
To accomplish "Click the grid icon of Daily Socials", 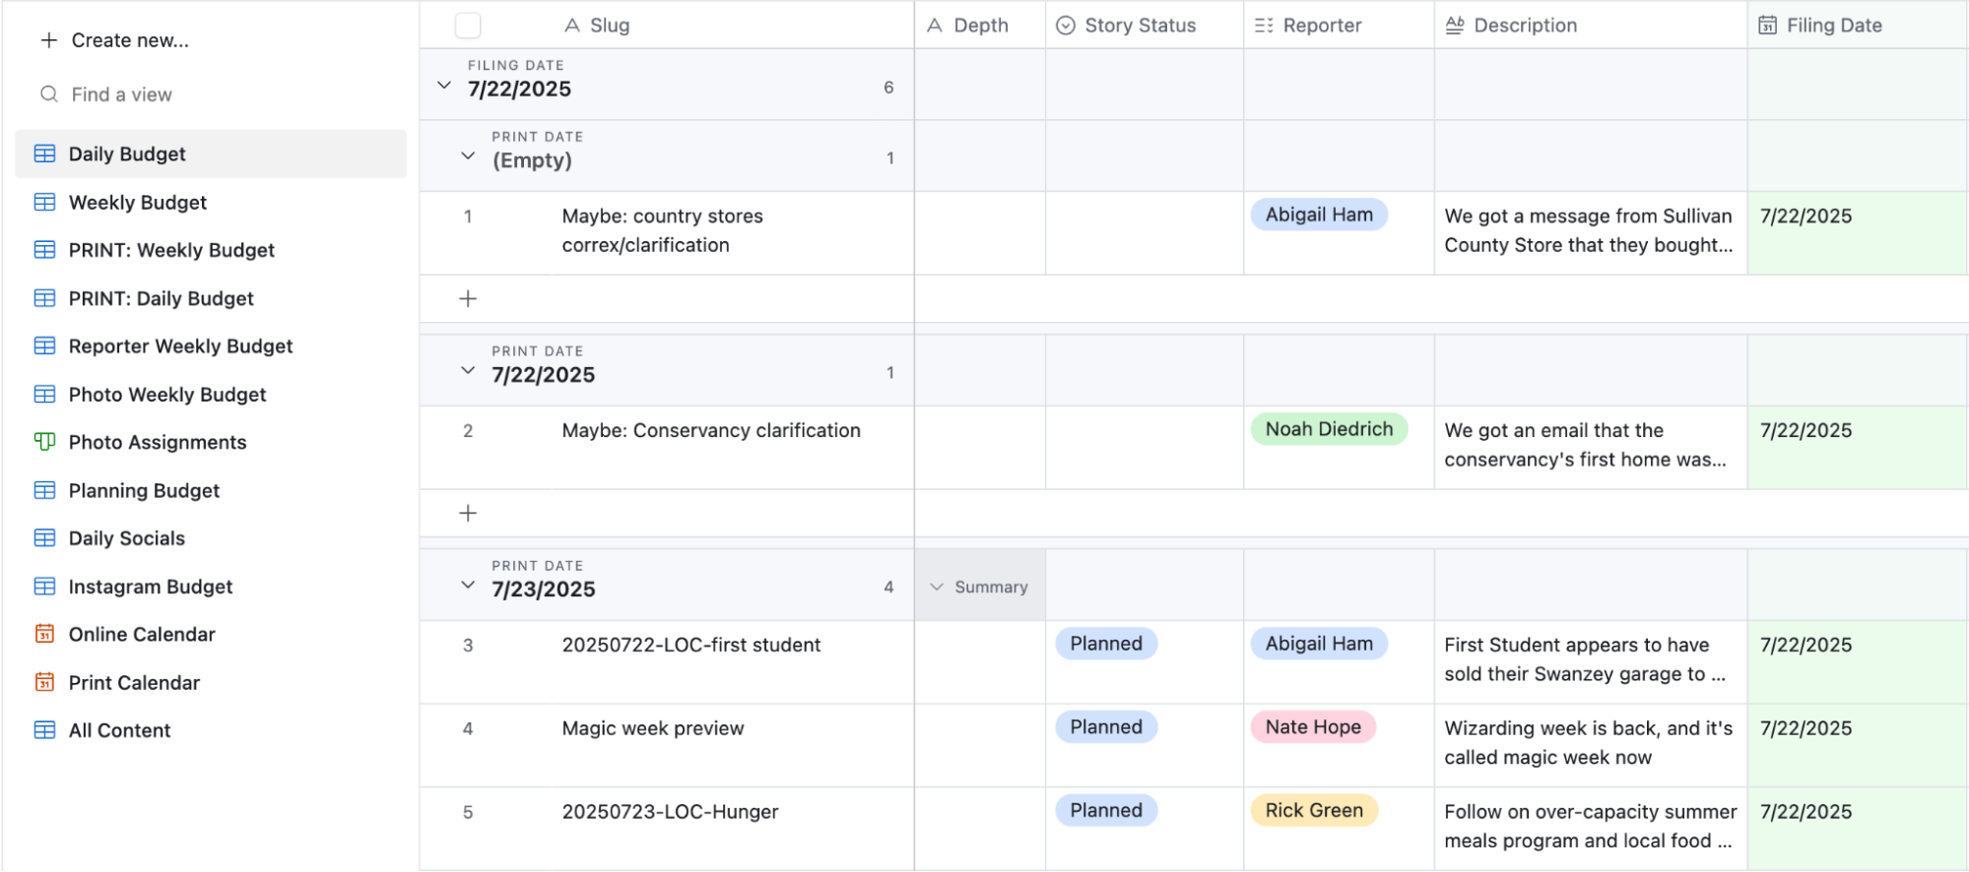I will click(x=45, y=538).
